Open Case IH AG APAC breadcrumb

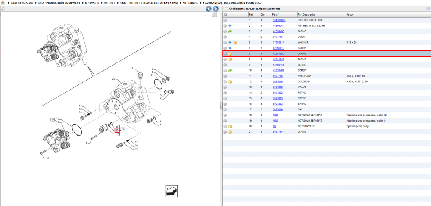(22, 3)
